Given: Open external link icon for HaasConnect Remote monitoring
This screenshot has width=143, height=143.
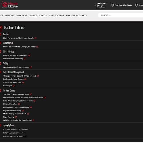Looking at the screenshot, I should click(31, 107).
